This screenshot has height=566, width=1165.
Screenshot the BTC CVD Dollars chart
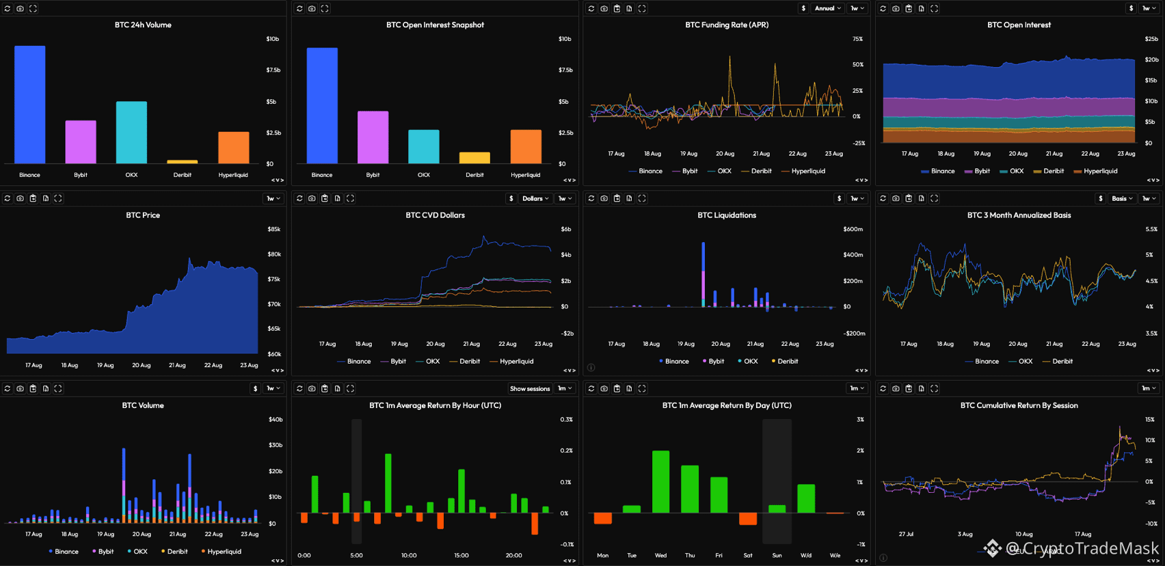(312, 199)
